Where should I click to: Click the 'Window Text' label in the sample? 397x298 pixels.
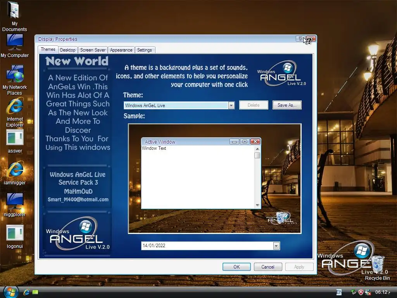tap(154, 148)
